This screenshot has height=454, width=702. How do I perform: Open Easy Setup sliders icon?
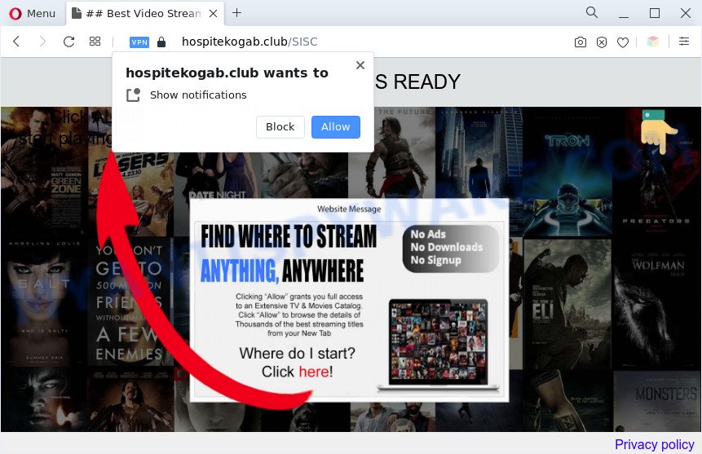coord(684,42)
